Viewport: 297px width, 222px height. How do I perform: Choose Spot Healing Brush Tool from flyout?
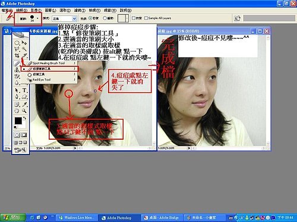pyautogui.click(x=49, y=63)
